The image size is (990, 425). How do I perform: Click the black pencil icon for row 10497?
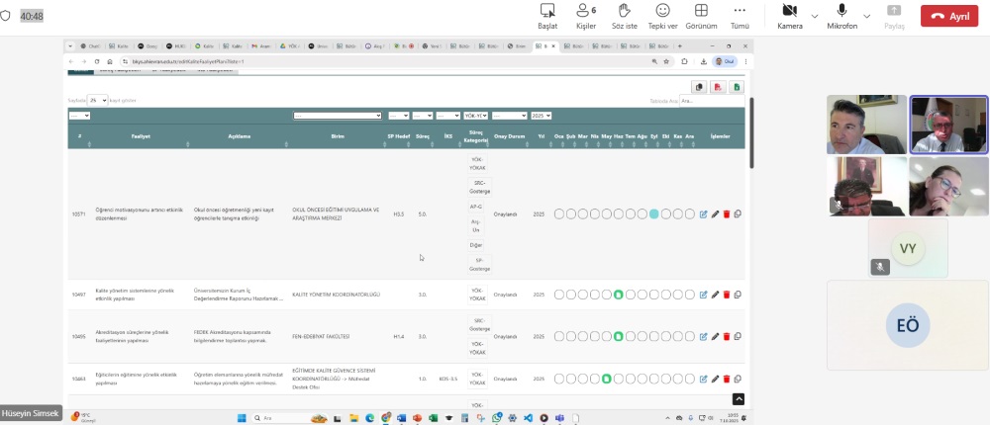pyautogui.click(x=715, y=295)
